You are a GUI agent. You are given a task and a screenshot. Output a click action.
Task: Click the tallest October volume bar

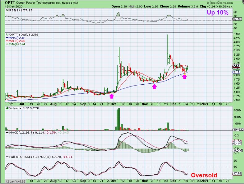[119, 119]
